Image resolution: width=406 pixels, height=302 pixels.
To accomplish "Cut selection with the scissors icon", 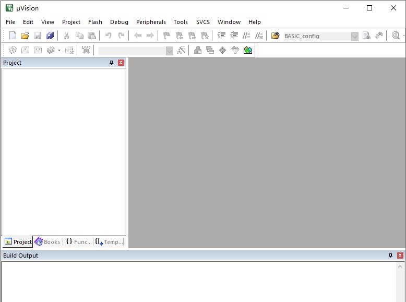I will (67, 36).
